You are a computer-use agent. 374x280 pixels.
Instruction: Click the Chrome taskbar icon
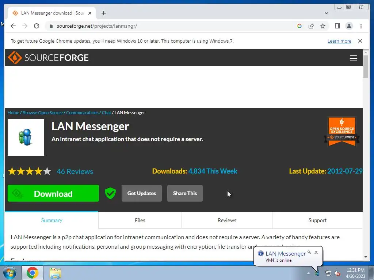point(33,273)
